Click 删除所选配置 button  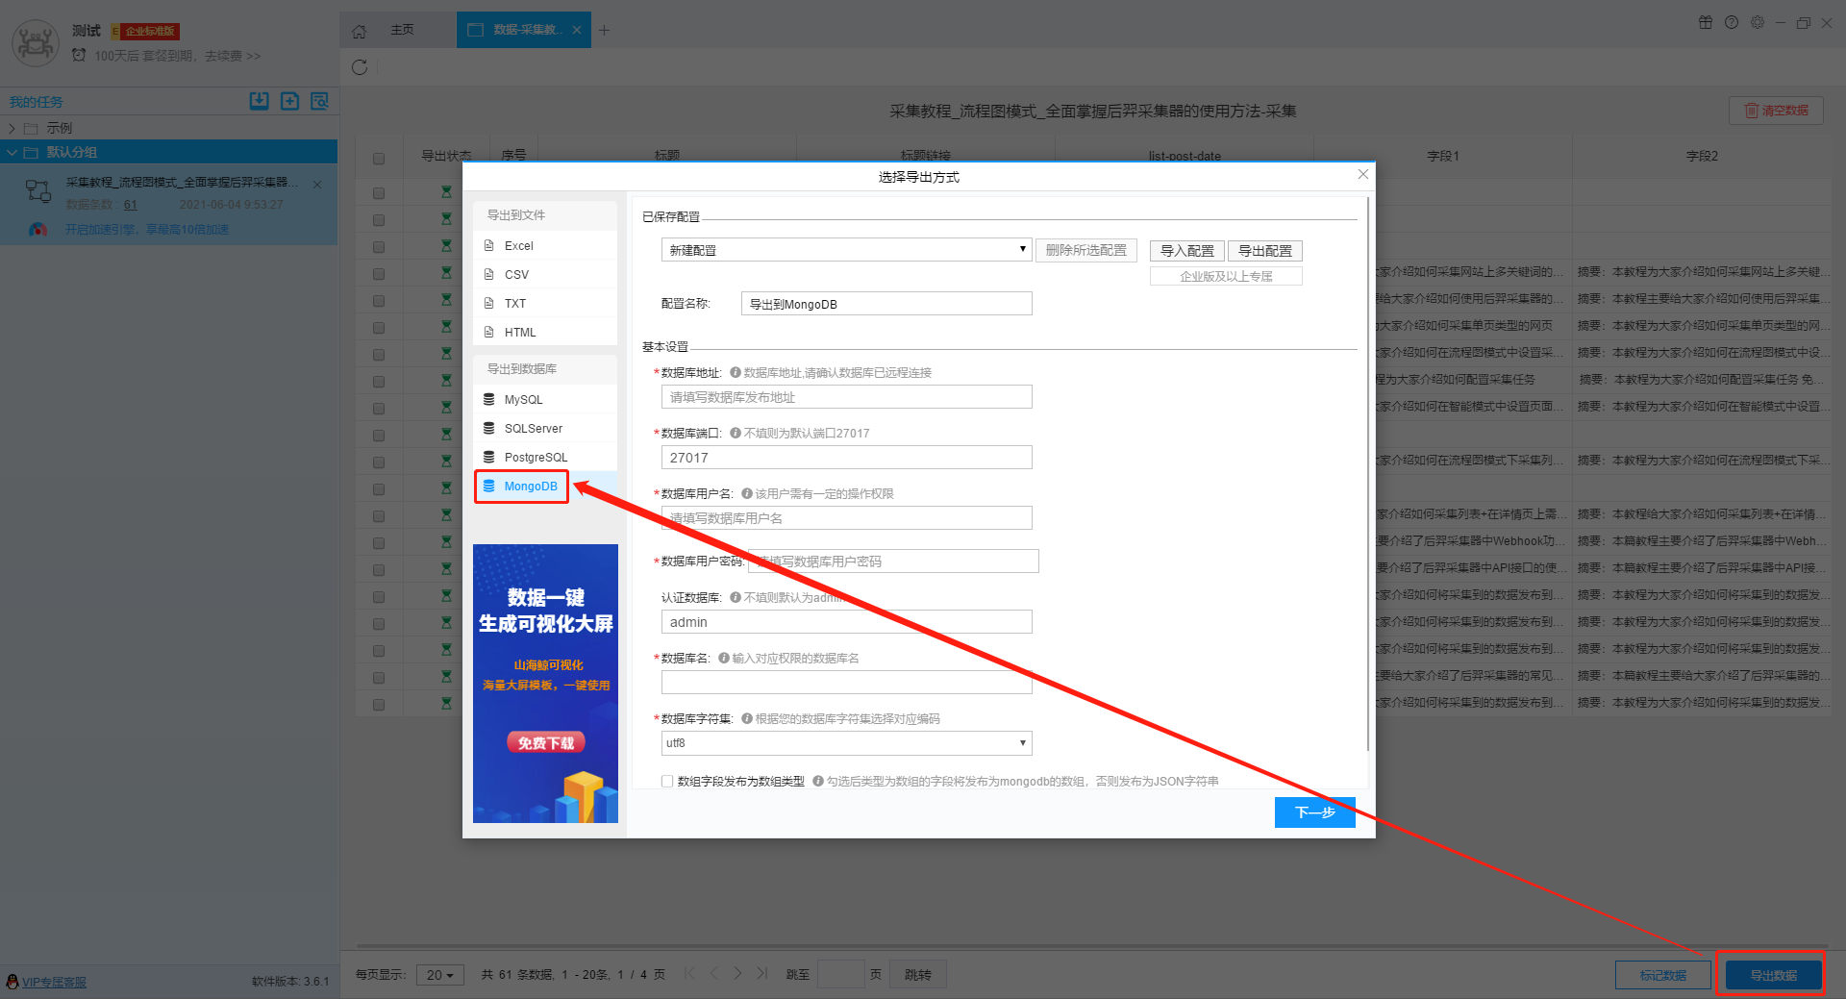(x=1085, y=250)
